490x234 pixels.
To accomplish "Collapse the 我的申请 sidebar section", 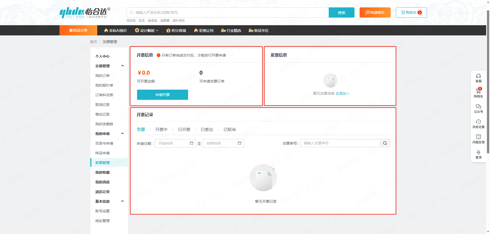I will coord(122,134).
